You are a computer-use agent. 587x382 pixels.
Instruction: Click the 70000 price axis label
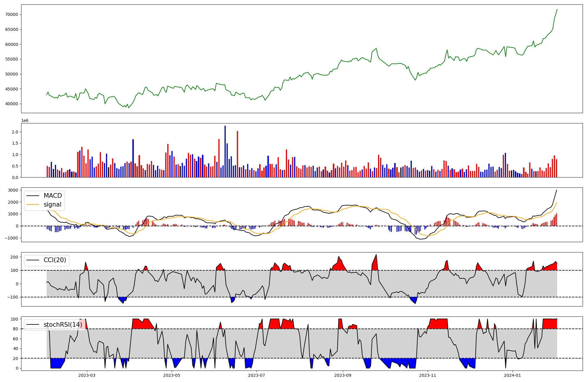coord(12,15)
